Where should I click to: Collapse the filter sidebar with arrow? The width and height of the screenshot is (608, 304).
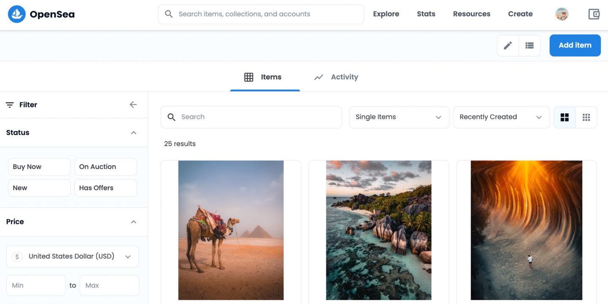[x=133, y=105]
